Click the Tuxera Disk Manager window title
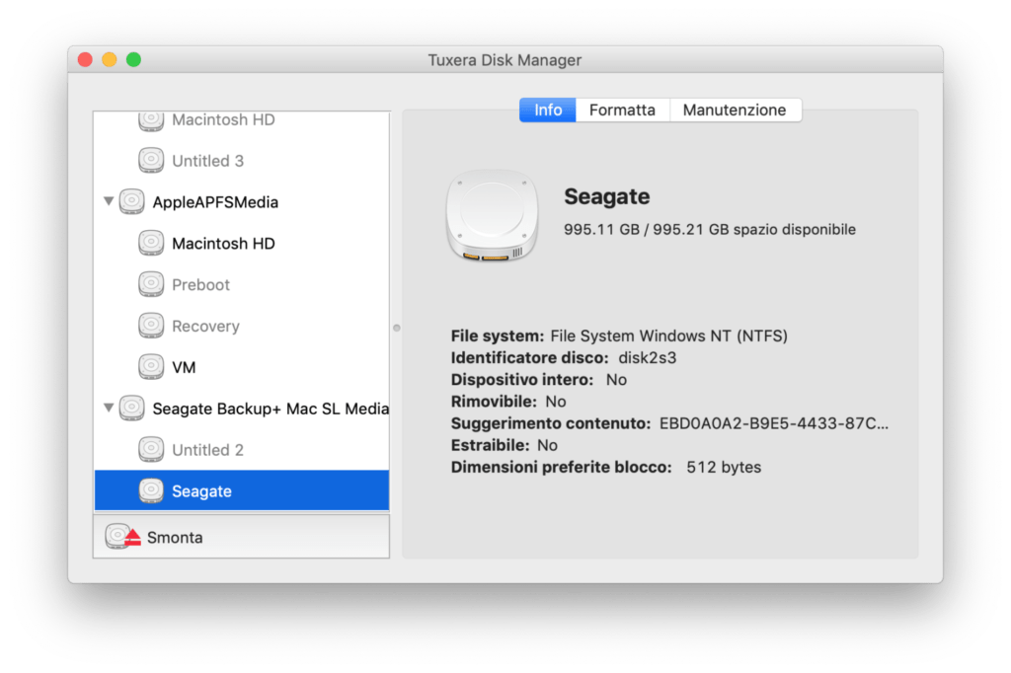Screen dimensions: 1011x673 pyautogui.click(x=505, y=60)
